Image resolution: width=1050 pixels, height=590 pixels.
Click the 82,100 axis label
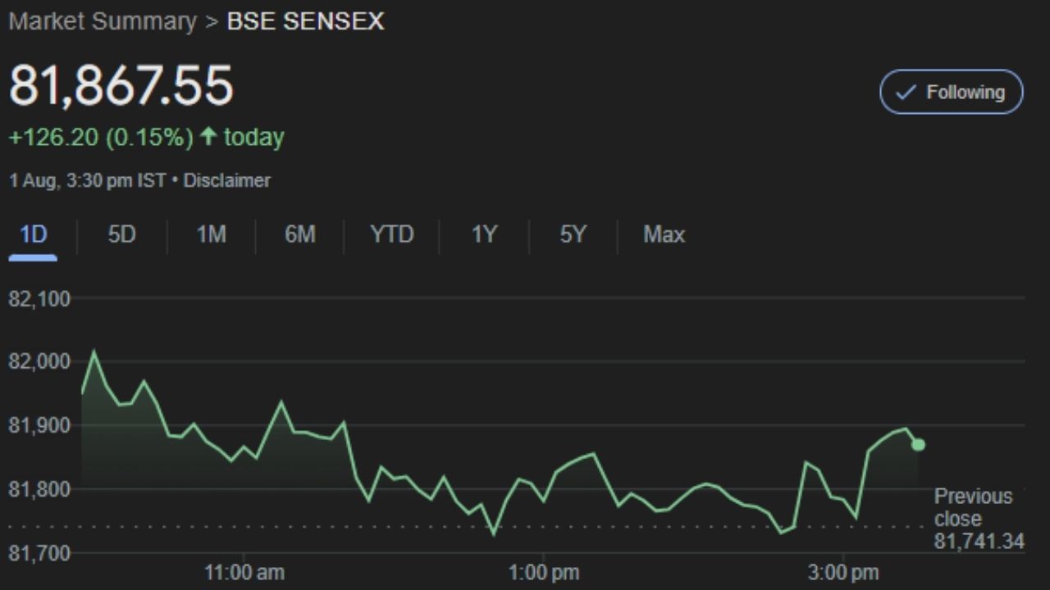pos(39,299)
